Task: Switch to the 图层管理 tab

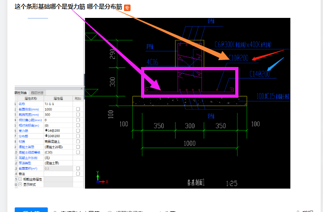Action: click(37, 93)
